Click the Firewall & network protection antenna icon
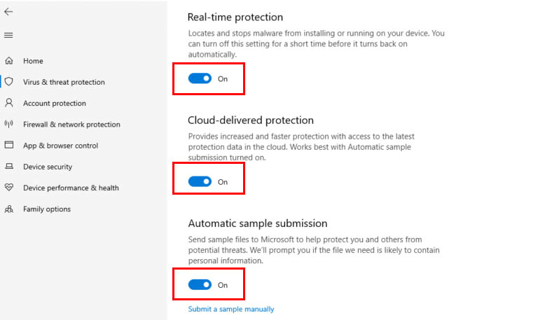The height and width of the screenshot is (320, 538). pos(9,125)
